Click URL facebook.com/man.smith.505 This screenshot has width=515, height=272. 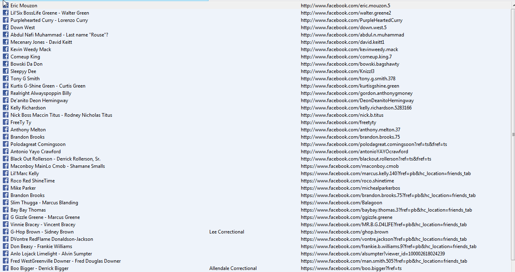pyautogui.click(x=384, y=261)
